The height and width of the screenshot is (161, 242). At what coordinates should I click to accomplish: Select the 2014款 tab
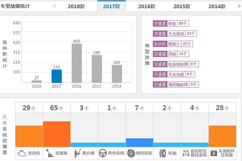coord(217,6)
